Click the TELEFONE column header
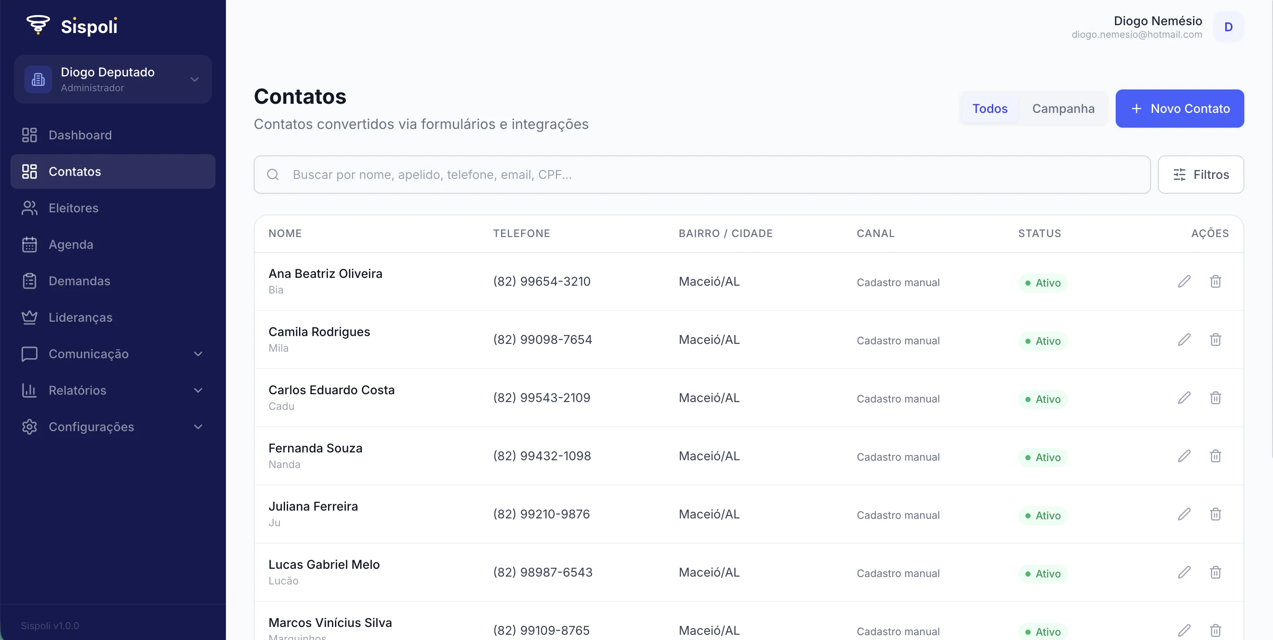 click(x=521, y=234)
